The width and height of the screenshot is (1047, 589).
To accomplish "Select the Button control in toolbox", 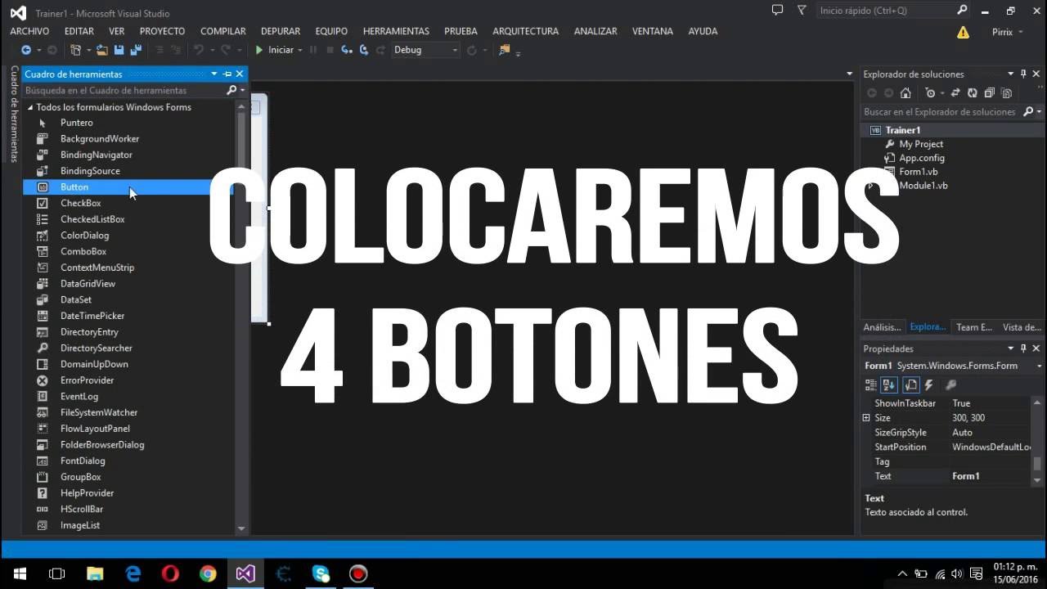I will click(128, 187).
